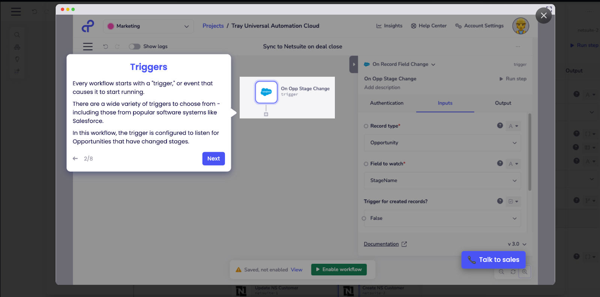600x297 pixels.
Task: Open the user avatar in the header
Action: 520,26
